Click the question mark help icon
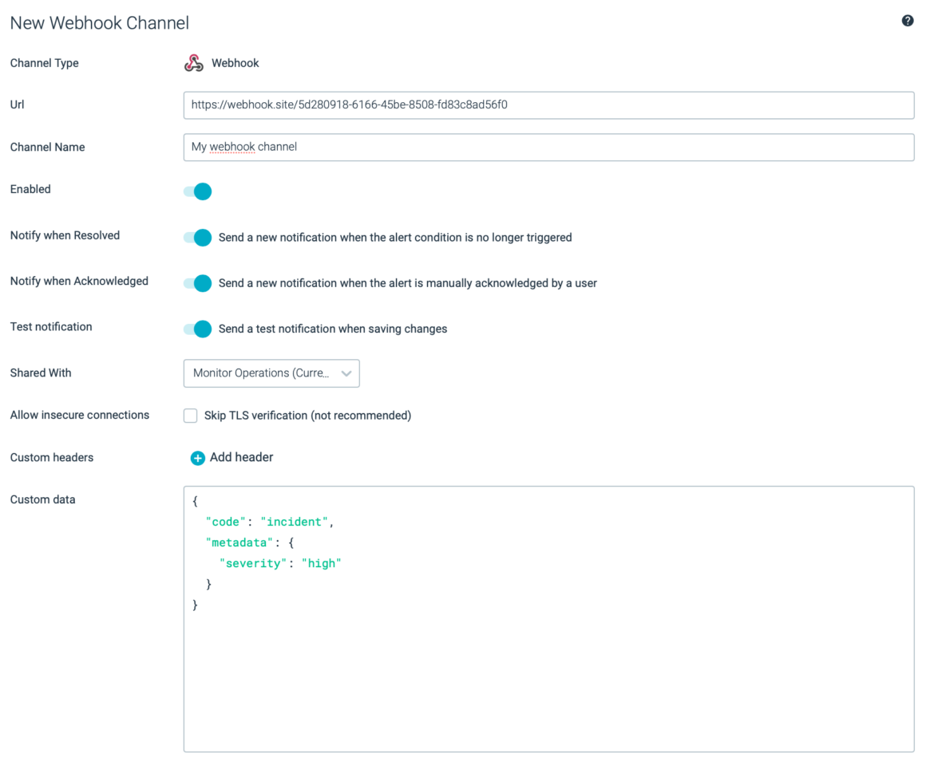 coord(908,20)
